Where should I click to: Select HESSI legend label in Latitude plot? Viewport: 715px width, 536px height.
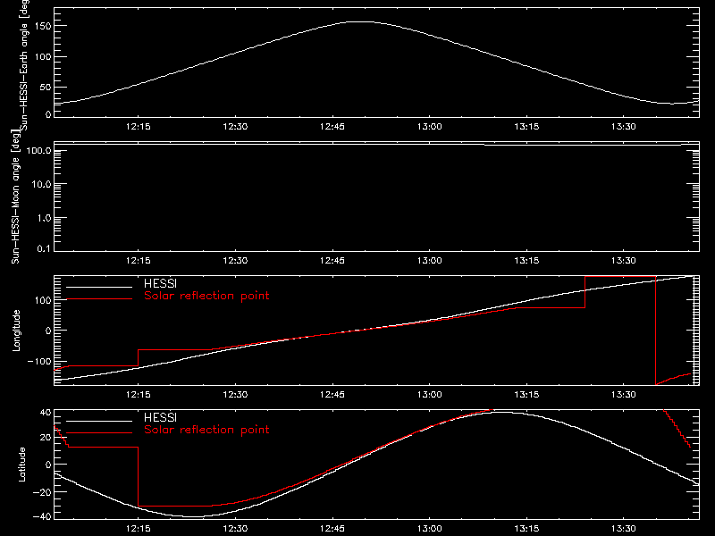tap(160, 417)
